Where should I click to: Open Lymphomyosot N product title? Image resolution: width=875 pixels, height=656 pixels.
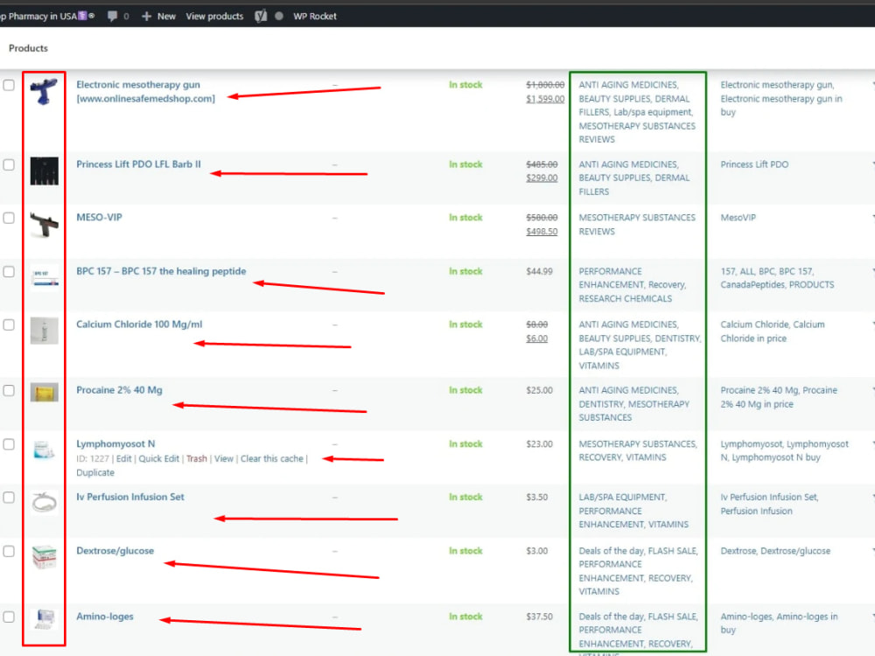pos(115,444)
